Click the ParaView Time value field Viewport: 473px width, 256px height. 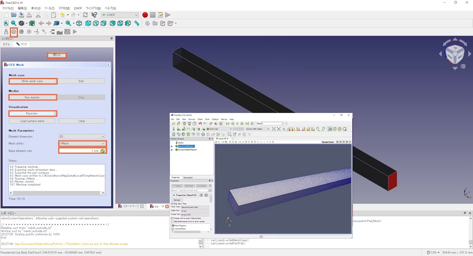[272, 124]
